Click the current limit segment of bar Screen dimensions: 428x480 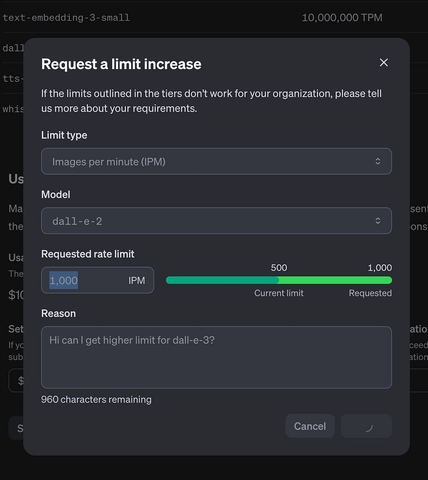[x=222, y=280]
